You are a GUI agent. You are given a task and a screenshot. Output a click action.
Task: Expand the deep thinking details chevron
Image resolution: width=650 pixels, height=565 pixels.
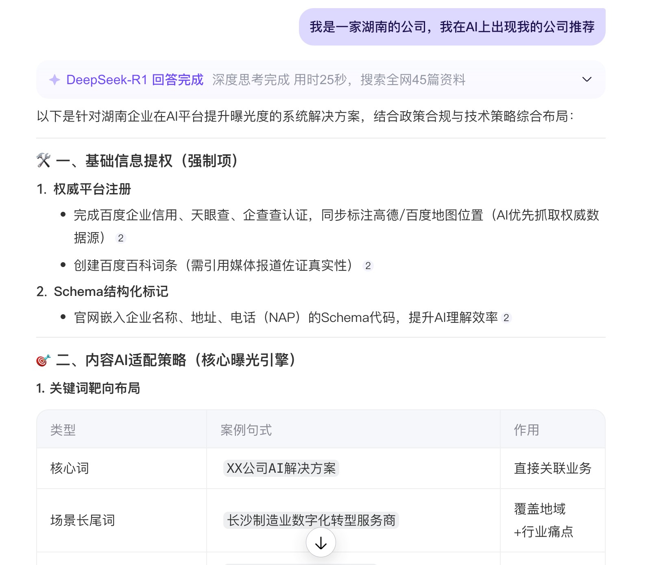(587, 80)
